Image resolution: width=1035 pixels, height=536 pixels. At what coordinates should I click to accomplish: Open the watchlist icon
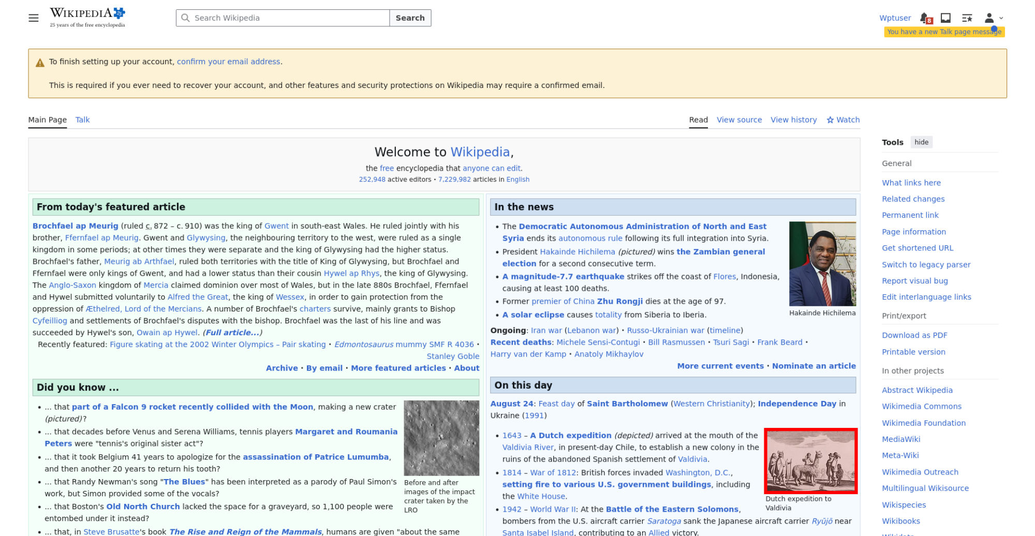coord(967,18)
